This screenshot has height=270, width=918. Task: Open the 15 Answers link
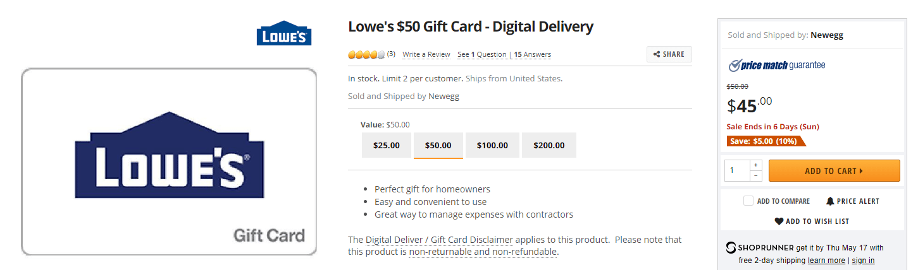coord(532,55)
